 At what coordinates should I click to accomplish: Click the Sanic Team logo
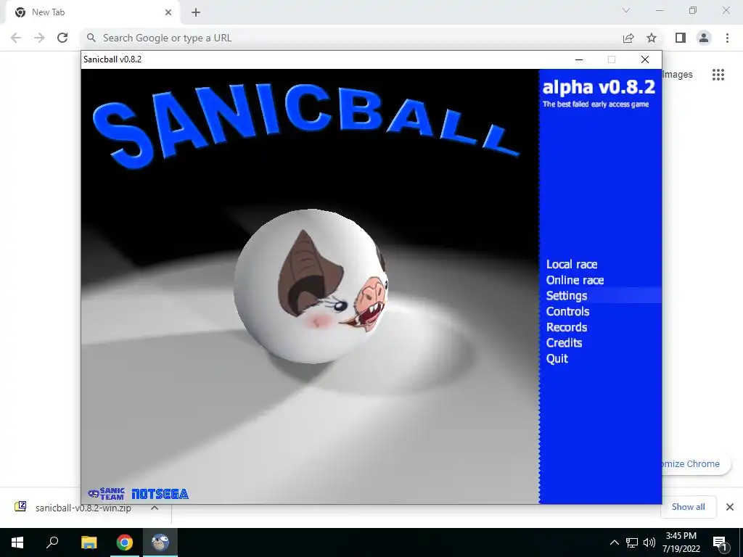pyautogui.click(x=107, y=493)
